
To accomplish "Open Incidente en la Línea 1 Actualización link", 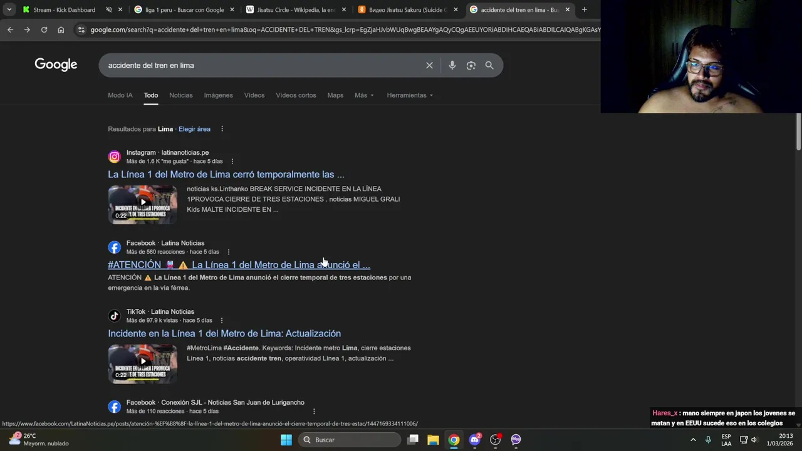I will (x=224, y=333).
